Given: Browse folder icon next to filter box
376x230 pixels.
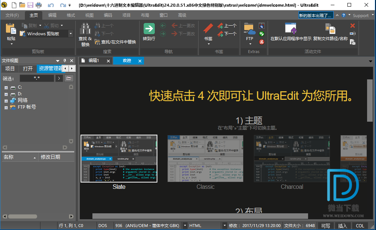Looking at the screenshot, I should 69,78.
